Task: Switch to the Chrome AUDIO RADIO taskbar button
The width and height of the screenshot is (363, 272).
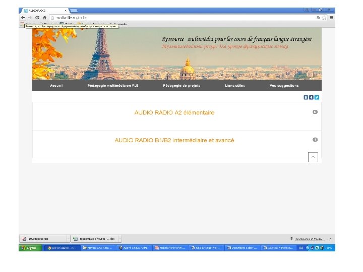Action: pyautogui.click(x=62, y=248)
